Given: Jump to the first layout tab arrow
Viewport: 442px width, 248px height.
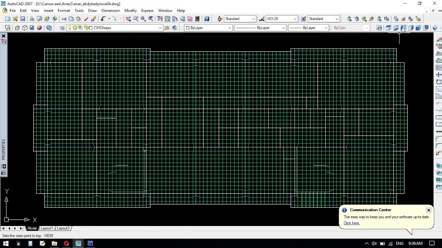Looking at the screenshot, I should coord(3,228).
